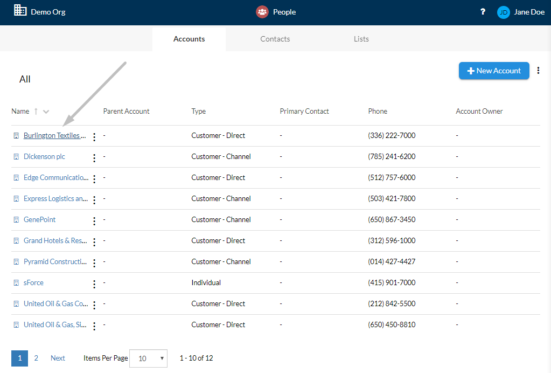Open page actions kebab menu beside New Account
This screenshot has width=551, height=373.
pyautogui.click(x=538, y=70)
